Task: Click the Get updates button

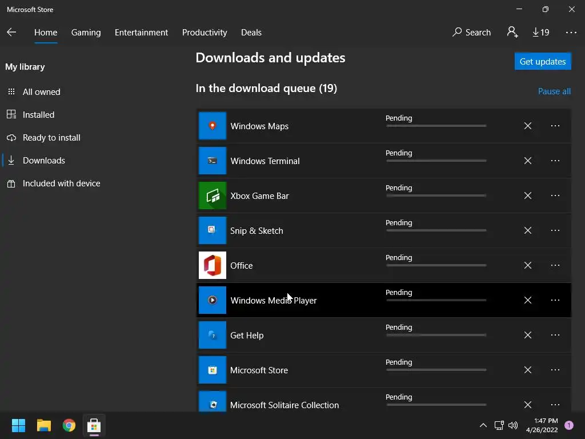Action: pyautogui.click(x=543, y=61)
